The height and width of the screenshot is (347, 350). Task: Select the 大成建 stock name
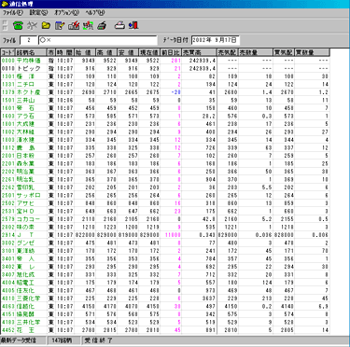click(x=25, y=124)
